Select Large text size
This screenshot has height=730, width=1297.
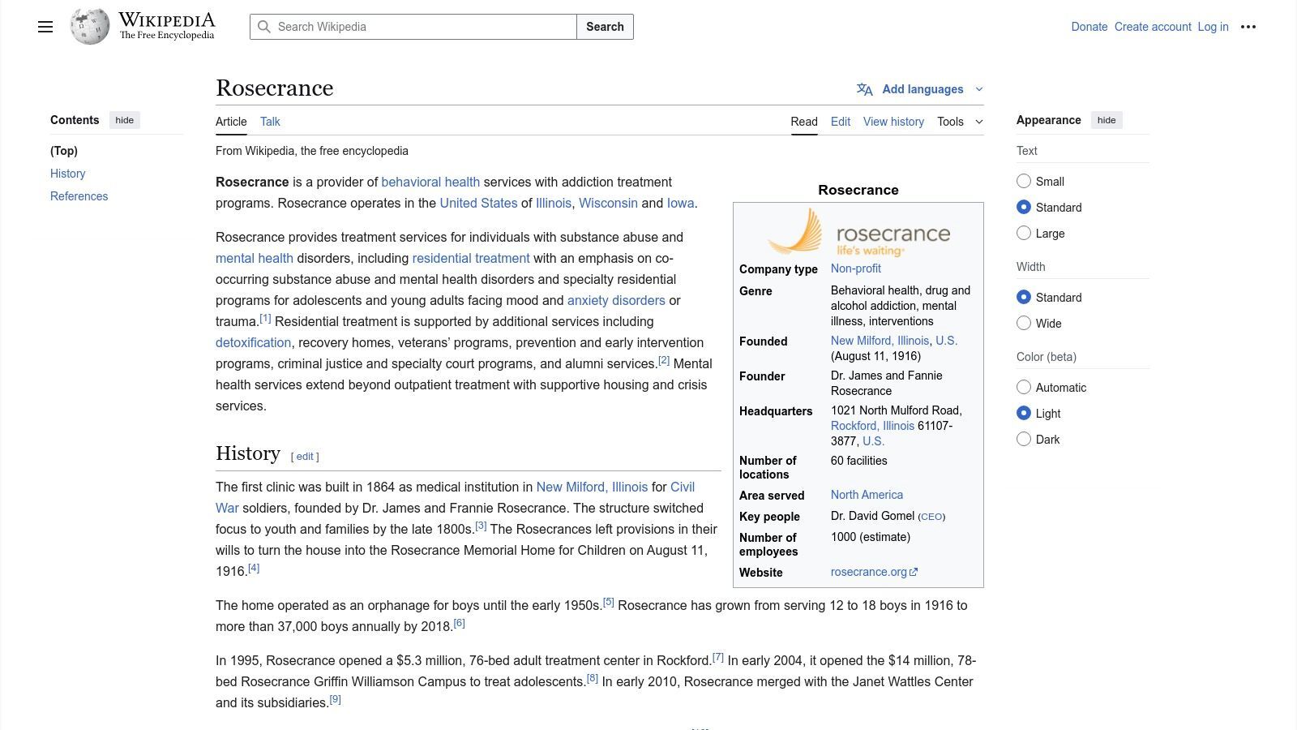pyautogui.click(x=1024, y=233)
